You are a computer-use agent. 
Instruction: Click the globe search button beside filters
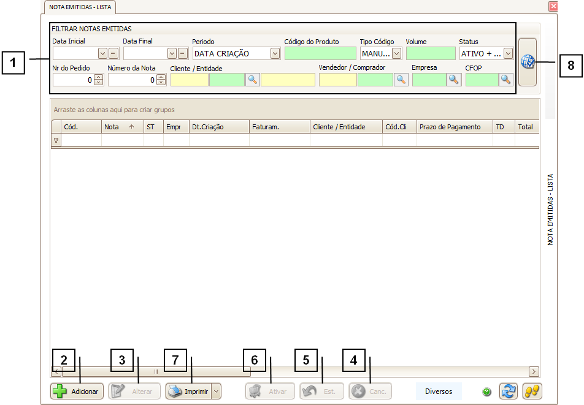click(528, 62)
